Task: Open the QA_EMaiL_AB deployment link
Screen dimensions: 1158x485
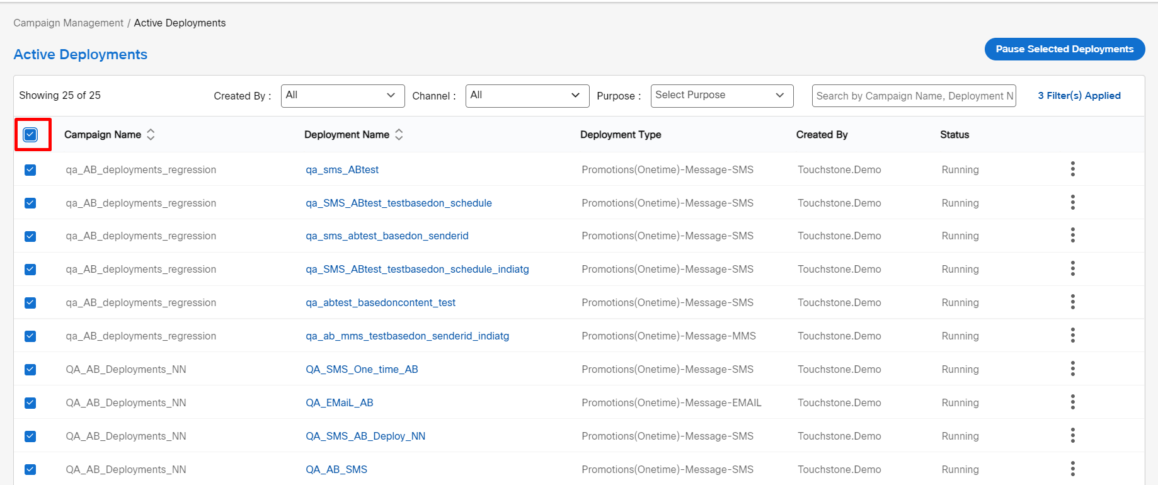Action: [340, 403]
